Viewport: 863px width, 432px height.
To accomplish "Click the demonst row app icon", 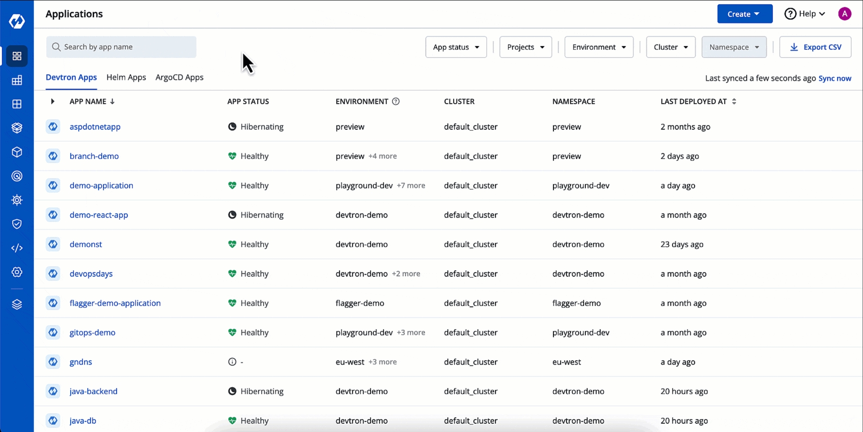I will pyautogui.click(x=53, y=244).
